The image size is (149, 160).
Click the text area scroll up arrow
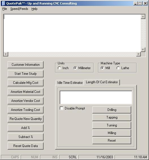143,17
